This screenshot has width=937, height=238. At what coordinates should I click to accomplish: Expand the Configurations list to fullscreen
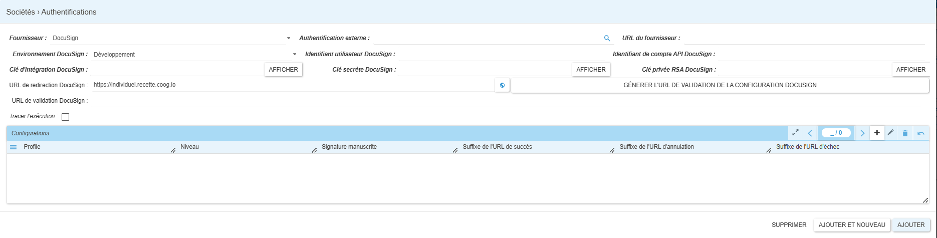pos(795,133)
